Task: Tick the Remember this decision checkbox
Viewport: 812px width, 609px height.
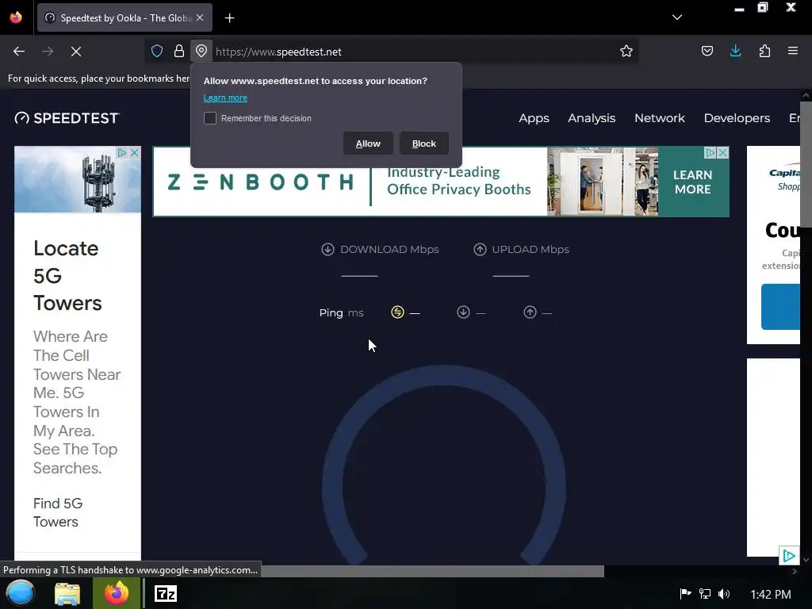Action: pos(209,118)
